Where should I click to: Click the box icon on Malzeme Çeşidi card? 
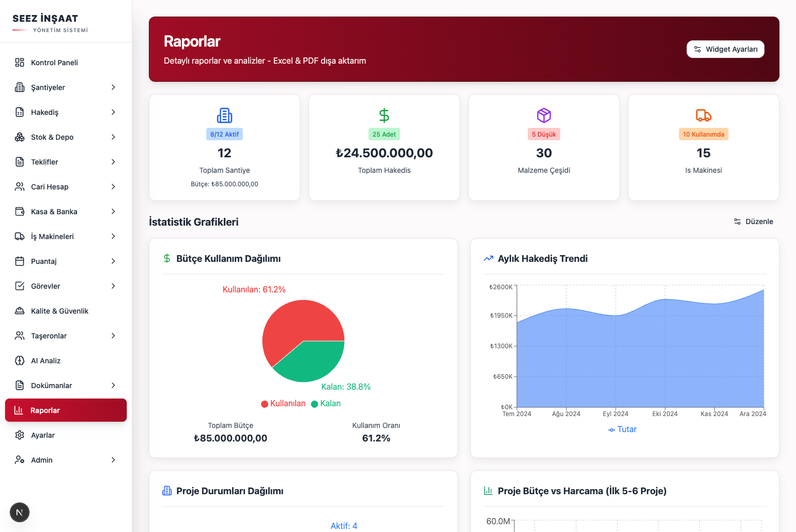tap(544, 115)
